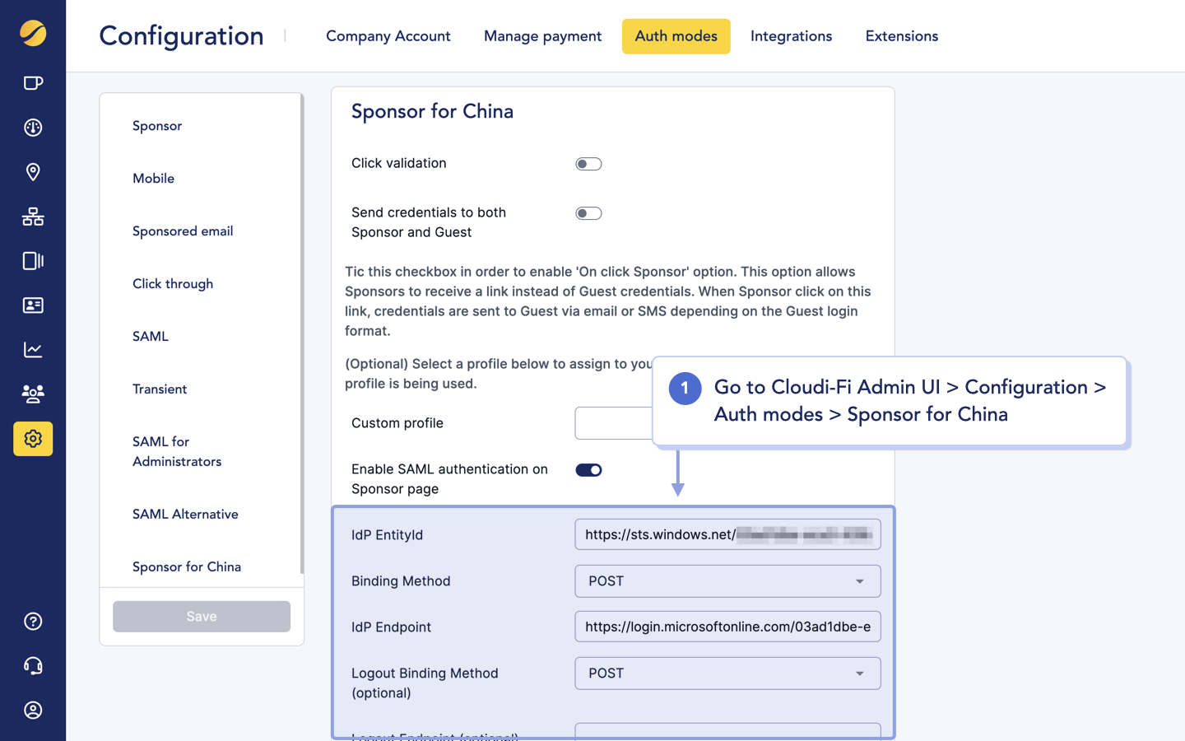
Task: Open the Custom profile selector
Action: point(613,423)
